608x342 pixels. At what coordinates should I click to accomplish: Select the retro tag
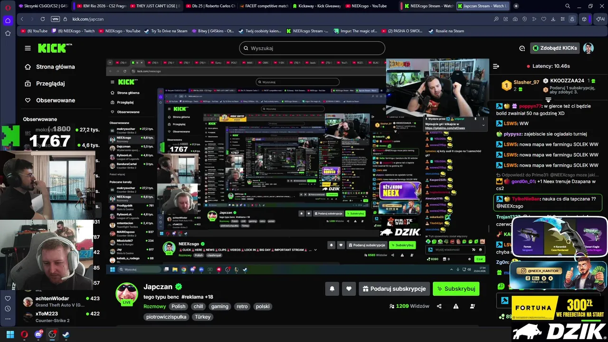coord(242,306)
